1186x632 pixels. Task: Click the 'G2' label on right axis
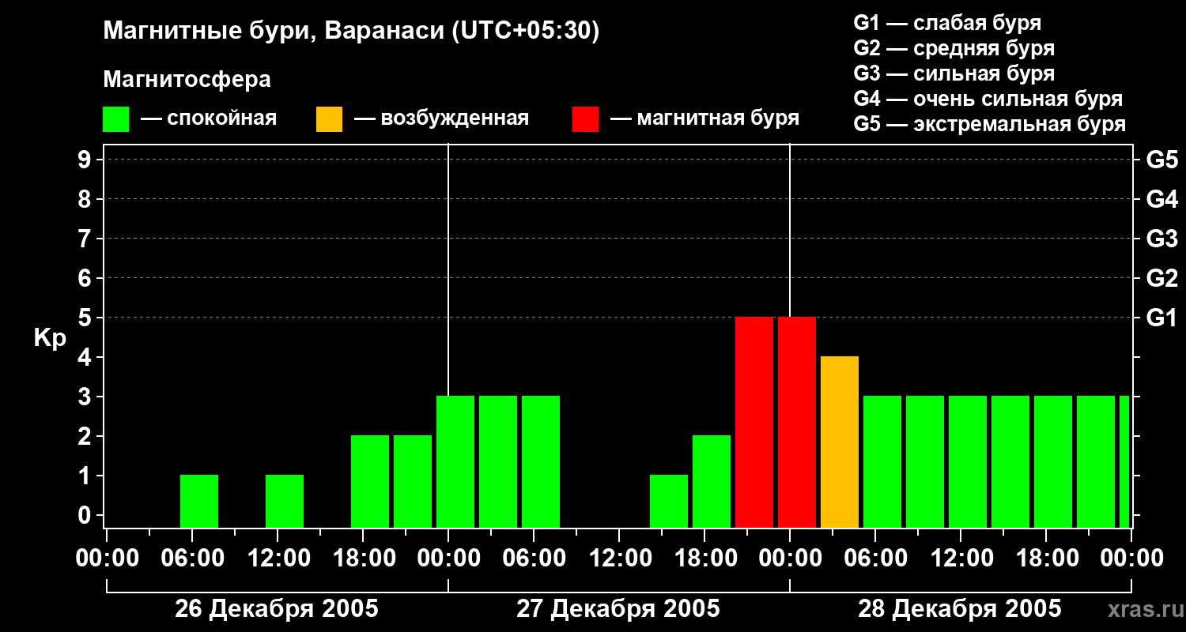tap(1162, 278)
